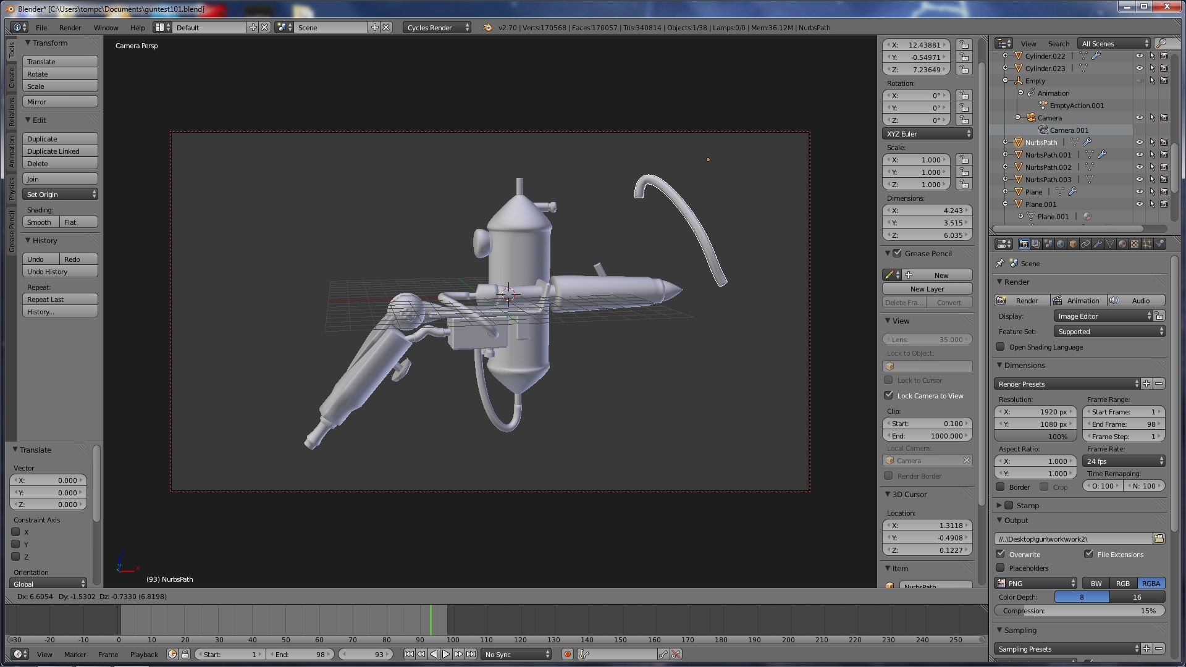Open the Modifiers (wrench) tab in Properties
The image size is (1186, 667).
coord(1098,243)
